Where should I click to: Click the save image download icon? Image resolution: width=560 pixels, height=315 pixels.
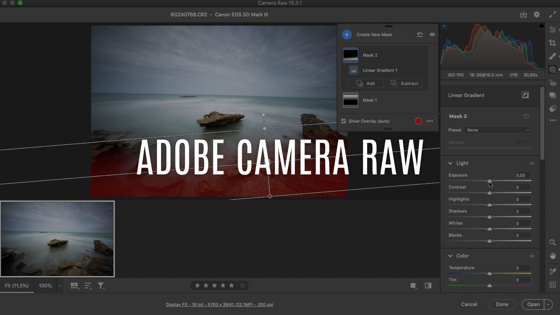523,15
